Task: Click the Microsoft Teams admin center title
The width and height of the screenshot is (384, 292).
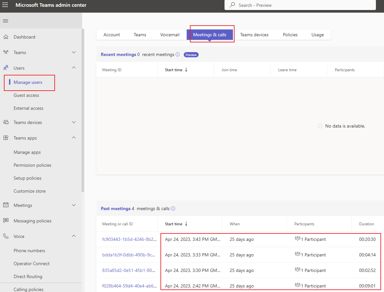Action: tap(51, 5)
